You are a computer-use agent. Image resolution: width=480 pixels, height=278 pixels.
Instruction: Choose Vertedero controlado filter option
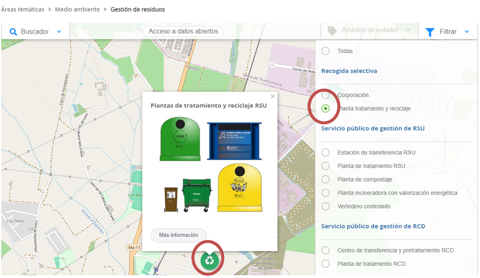(x=326, y=206)
